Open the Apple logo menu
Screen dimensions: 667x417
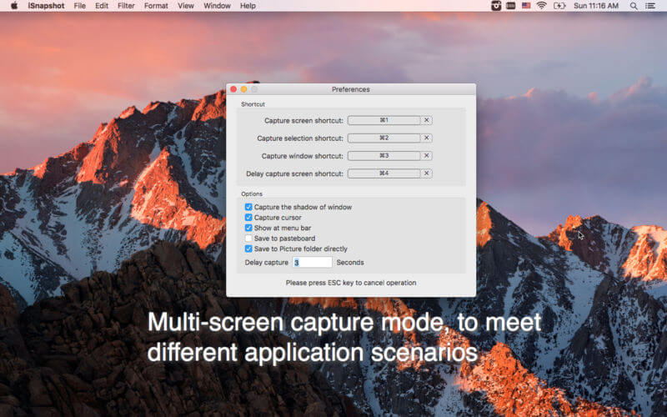coord(14,6)
